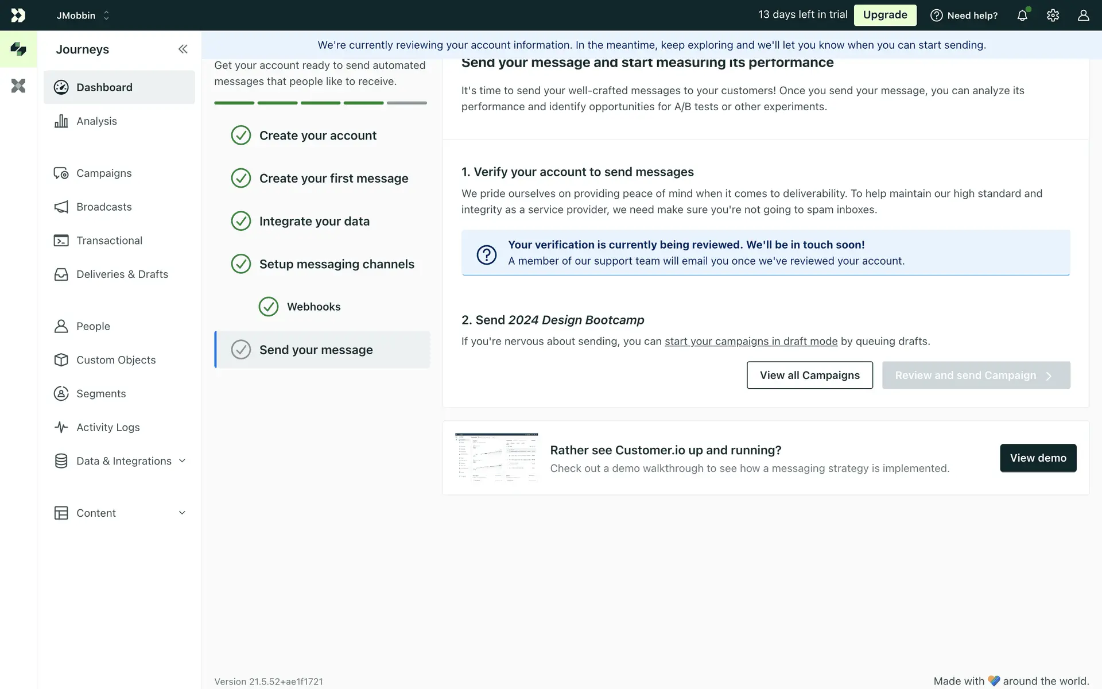Open the notifications bell icon
The width and height of the screenshot is (1102, 689).
click(x=1022, y=16)
